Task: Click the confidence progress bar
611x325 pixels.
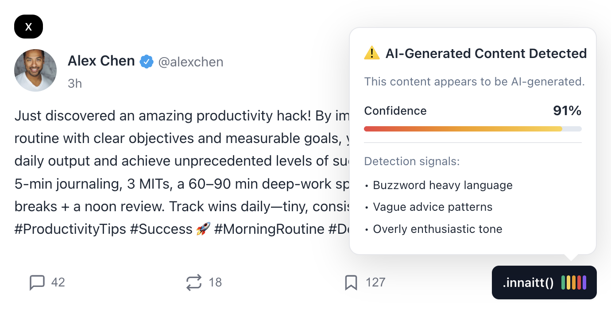Action: pyautogui.click(x=472, y=129)
